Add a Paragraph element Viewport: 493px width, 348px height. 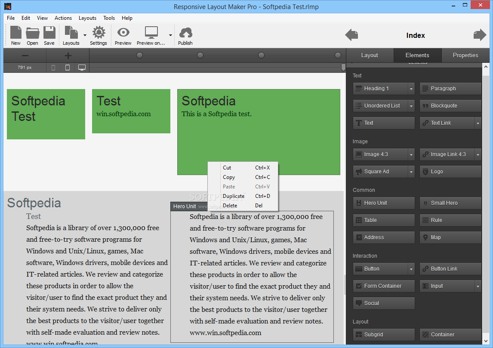450,89
